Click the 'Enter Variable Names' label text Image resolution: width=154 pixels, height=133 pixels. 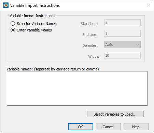[x=34, y=30]
